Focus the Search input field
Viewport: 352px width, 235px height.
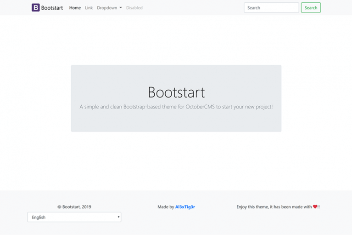271,8
